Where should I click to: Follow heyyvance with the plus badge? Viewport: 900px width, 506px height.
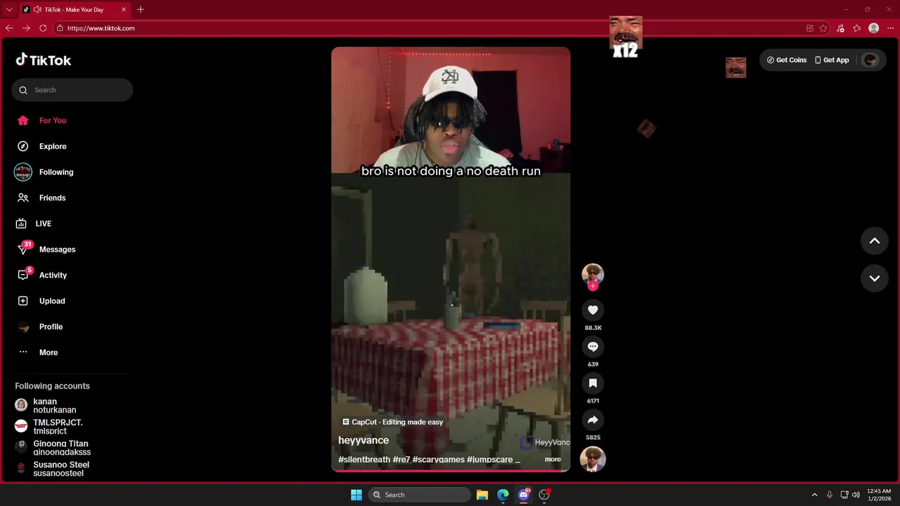(x=593, y=286)
